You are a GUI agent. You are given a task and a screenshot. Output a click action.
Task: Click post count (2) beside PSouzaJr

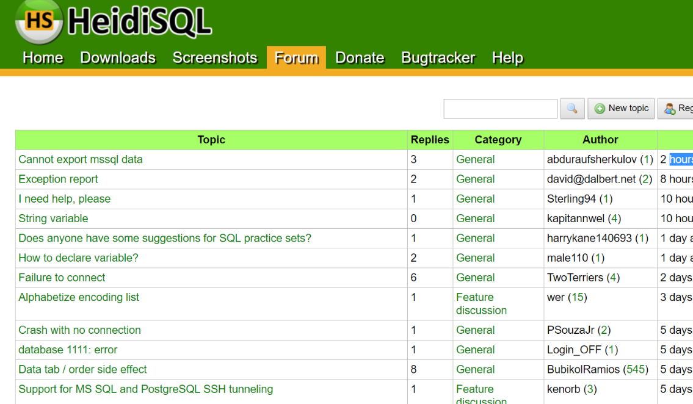(604, 330)
